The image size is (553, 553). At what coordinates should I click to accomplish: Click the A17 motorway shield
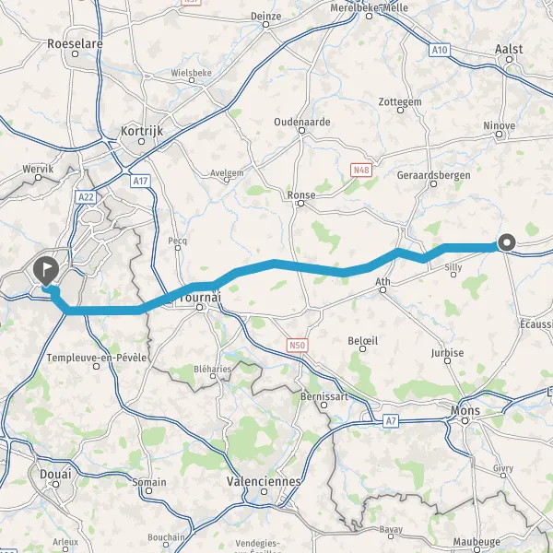[140, 181]
